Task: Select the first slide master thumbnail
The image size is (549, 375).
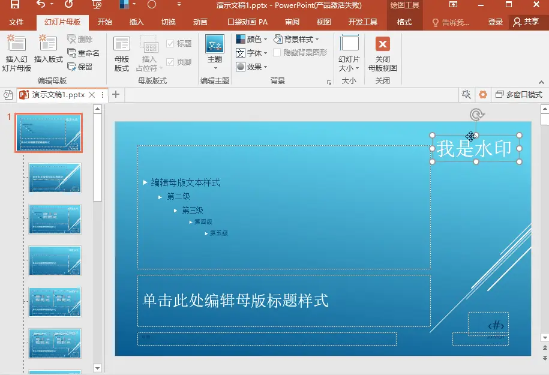Action: coord(49,133)
